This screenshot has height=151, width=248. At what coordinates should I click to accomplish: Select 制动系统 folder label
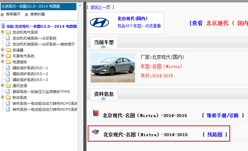click(20, 98)
